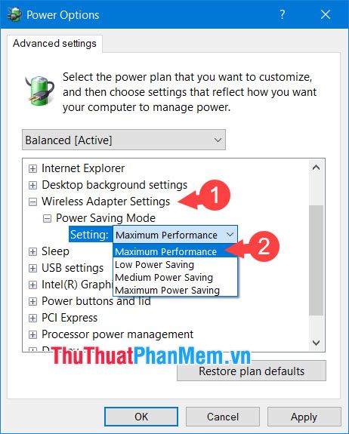Select the Advanced settings tab
349x434 pixels.
click(54, 44)
